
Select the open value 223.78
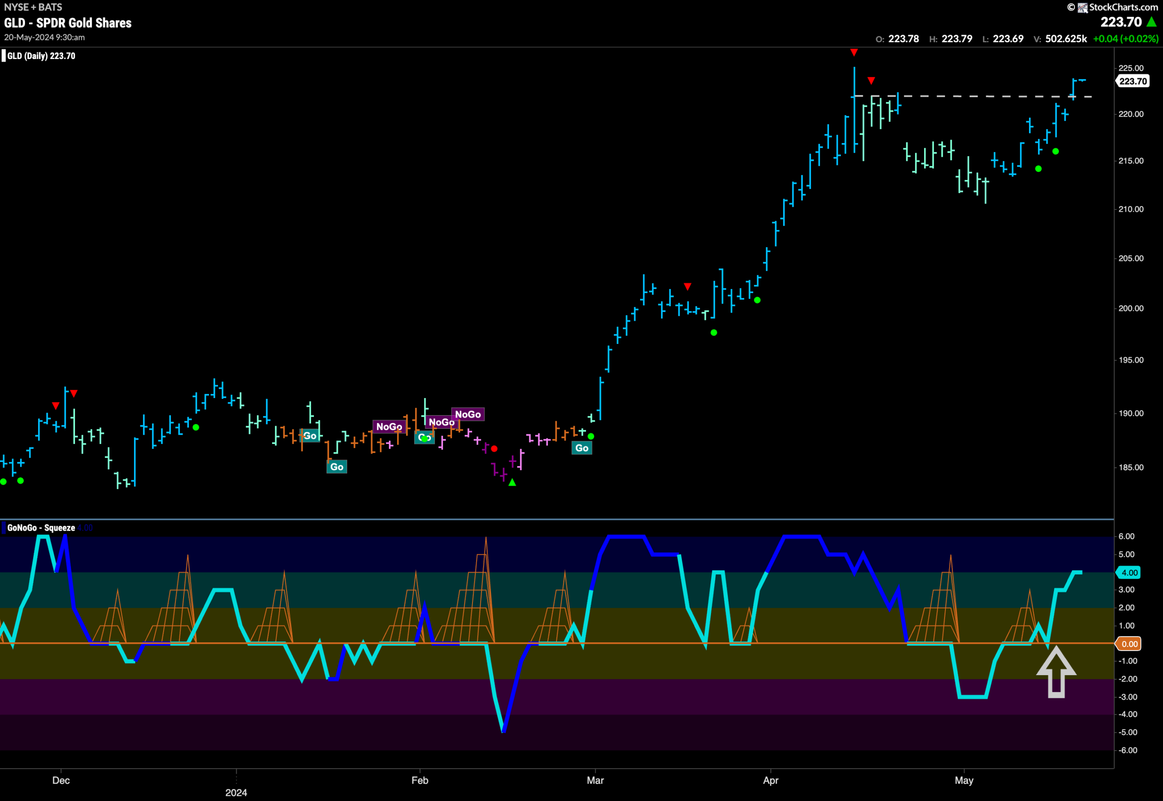(x=904, y=39)
